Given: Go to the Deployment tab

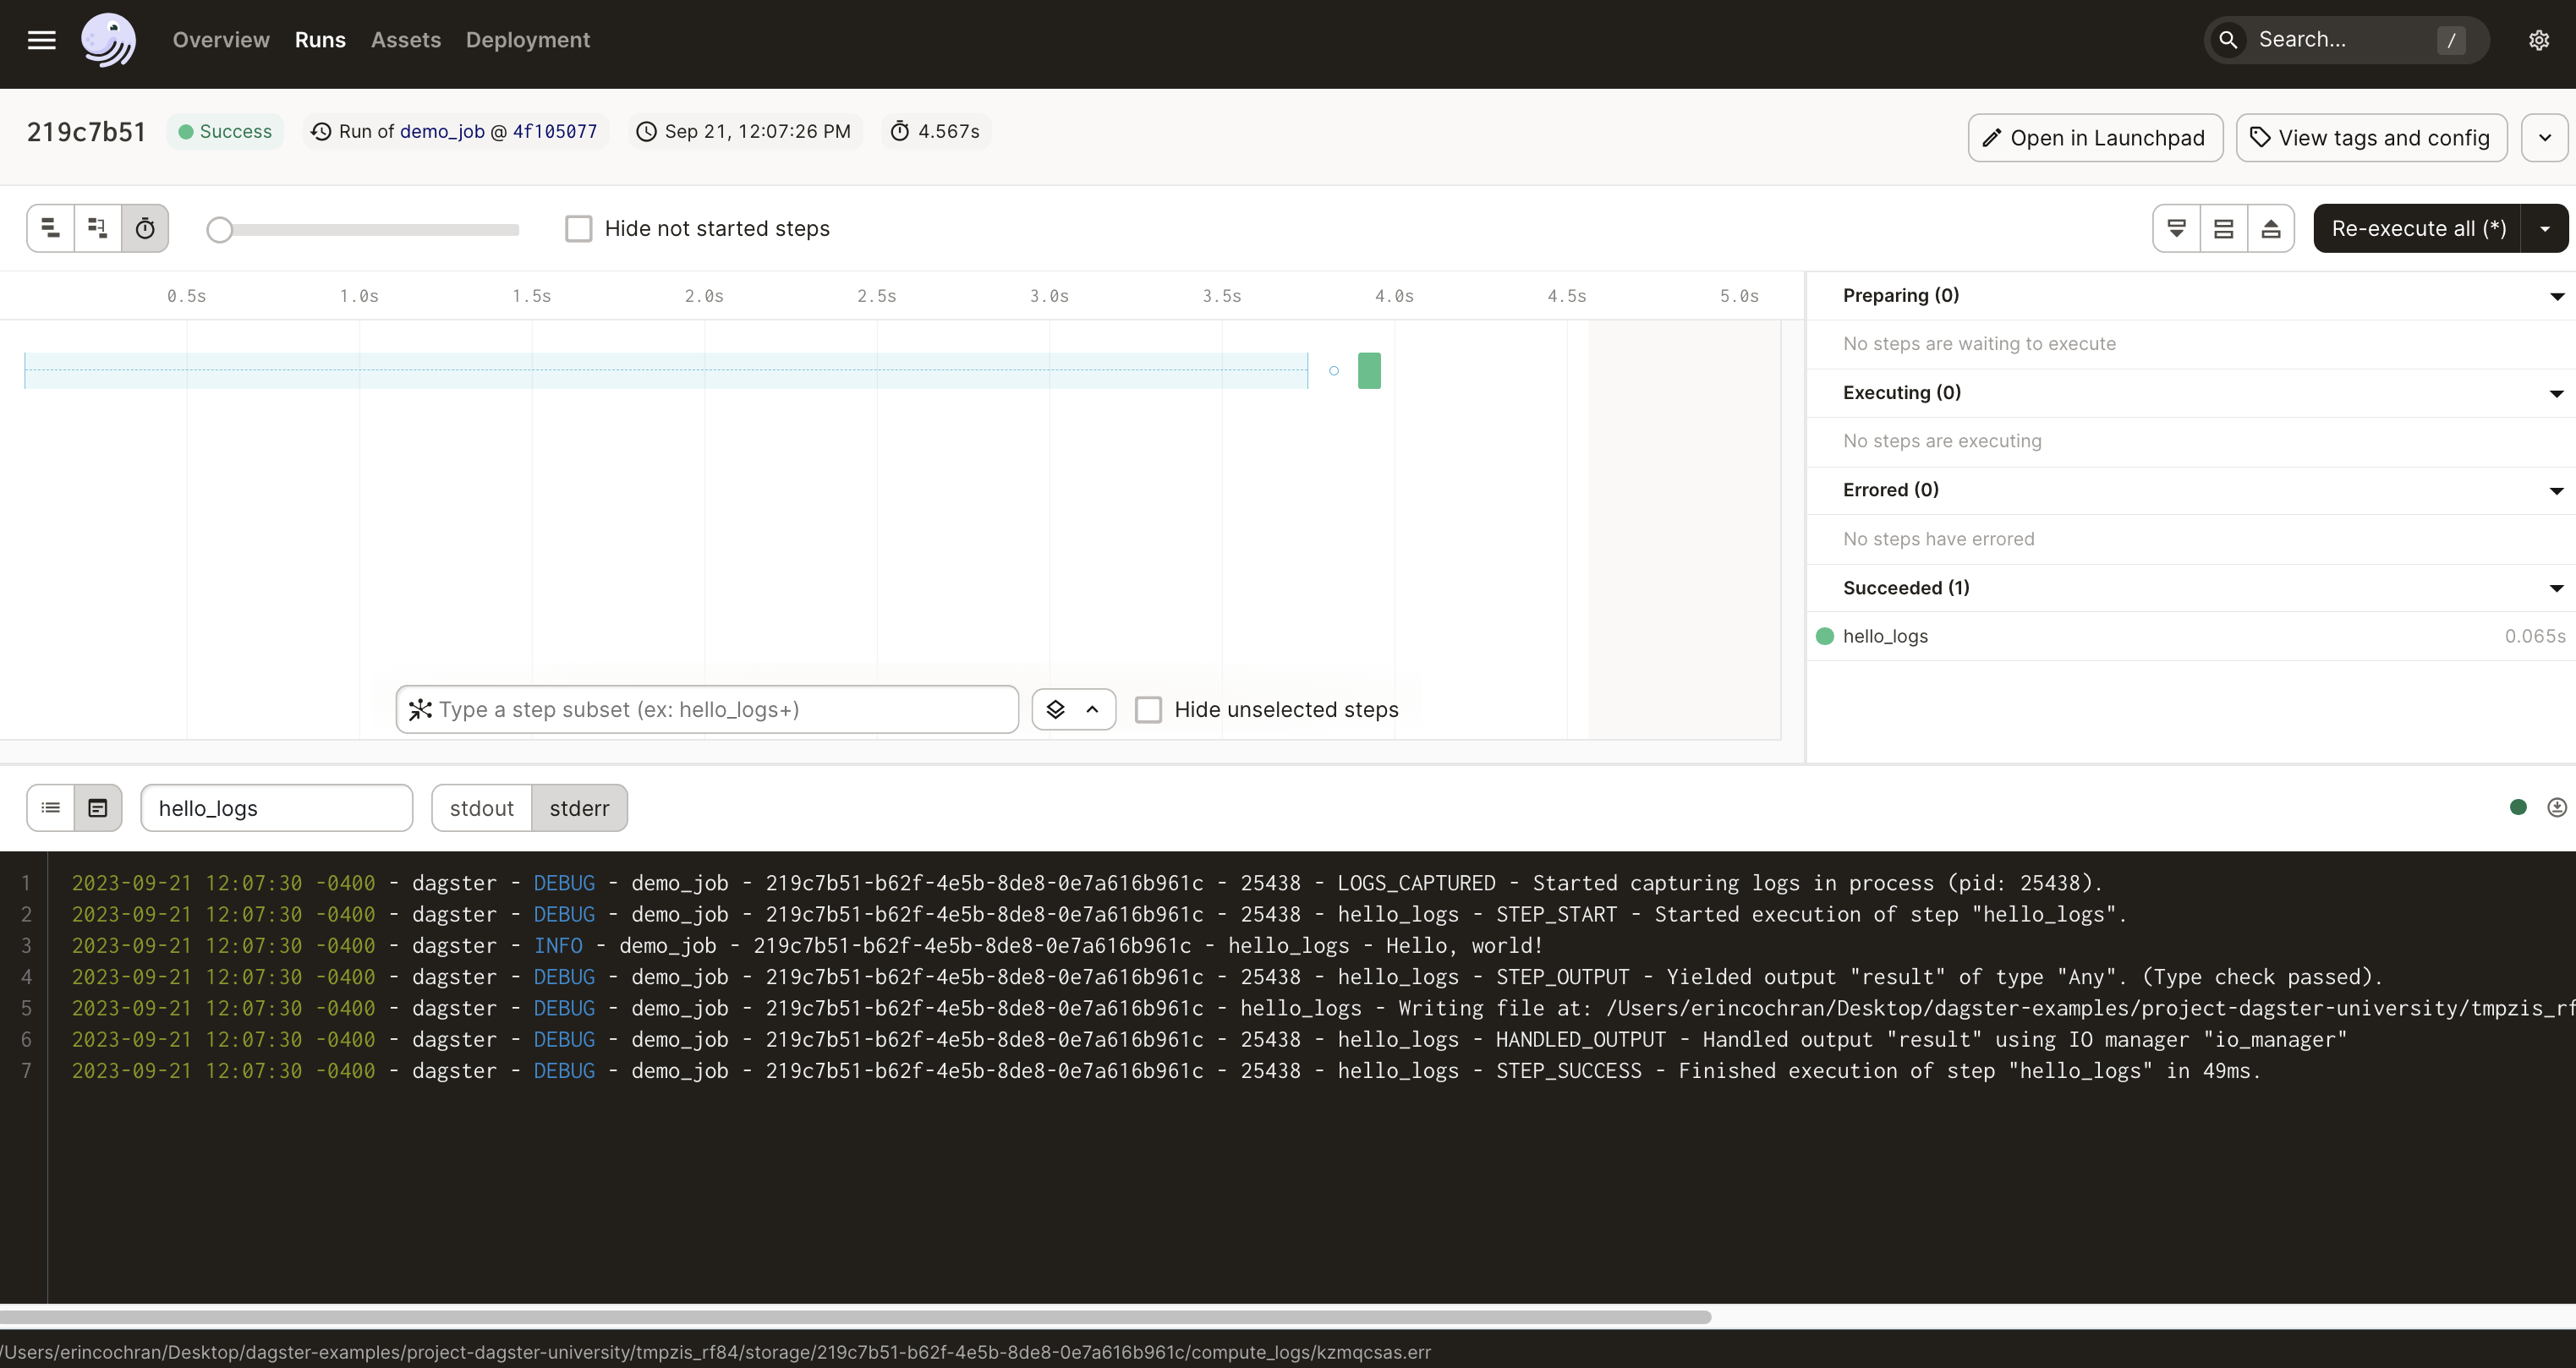Looking at the screenshot, I should click(528, 40).
